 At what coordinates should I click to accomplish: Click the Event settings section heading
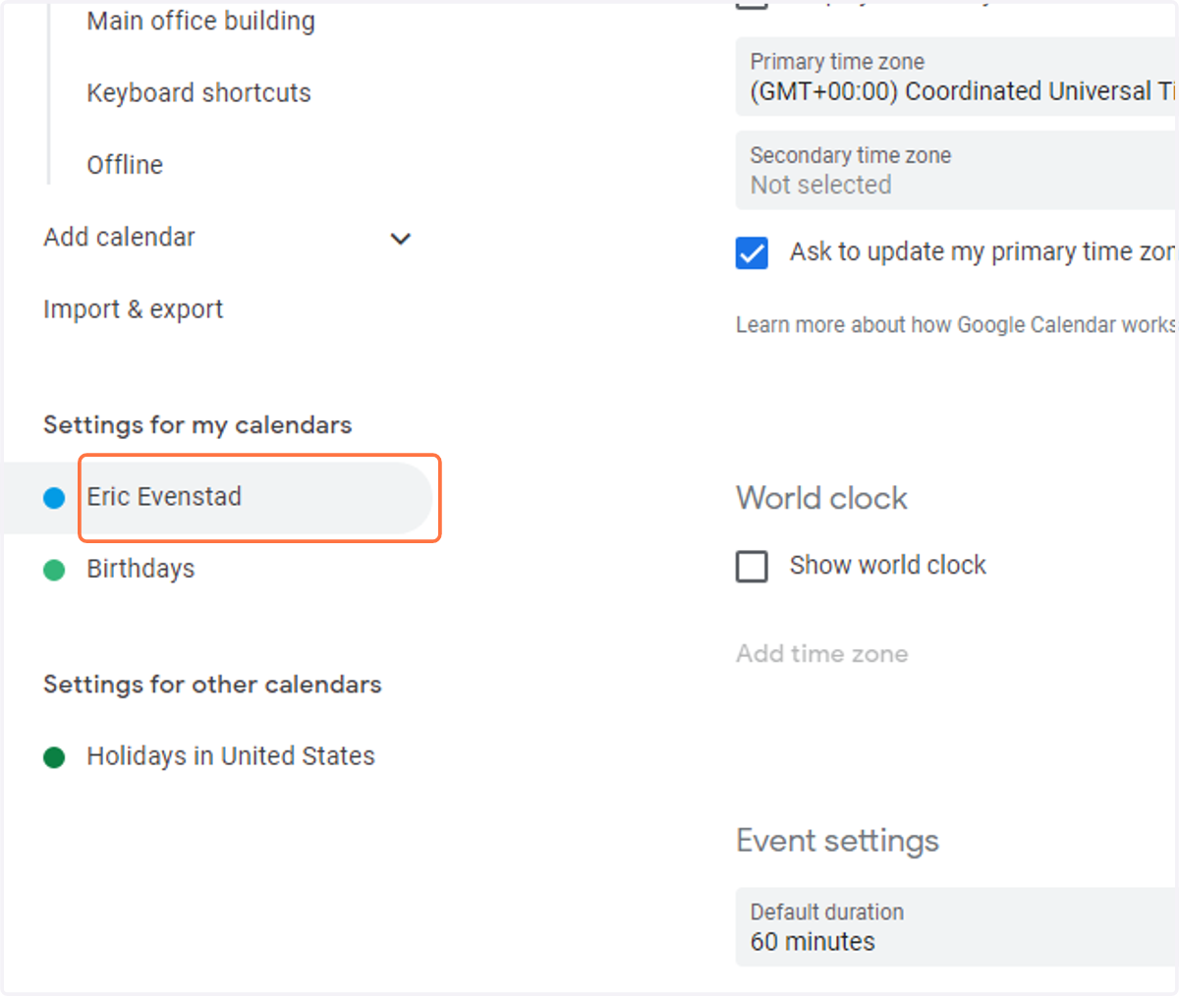tap(837, 841)
